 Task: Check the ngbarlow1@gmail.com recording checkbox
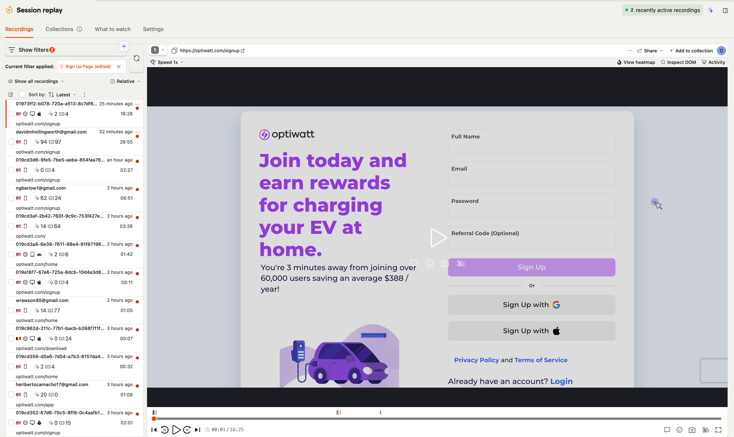coord(11,198)
